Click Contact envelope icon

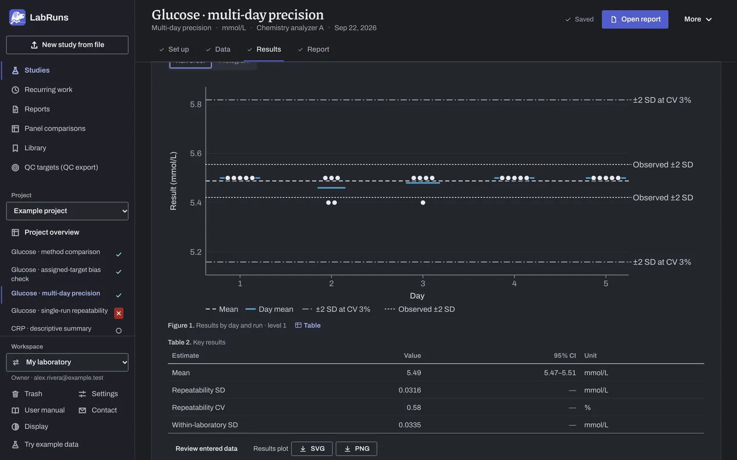(82, 410)
